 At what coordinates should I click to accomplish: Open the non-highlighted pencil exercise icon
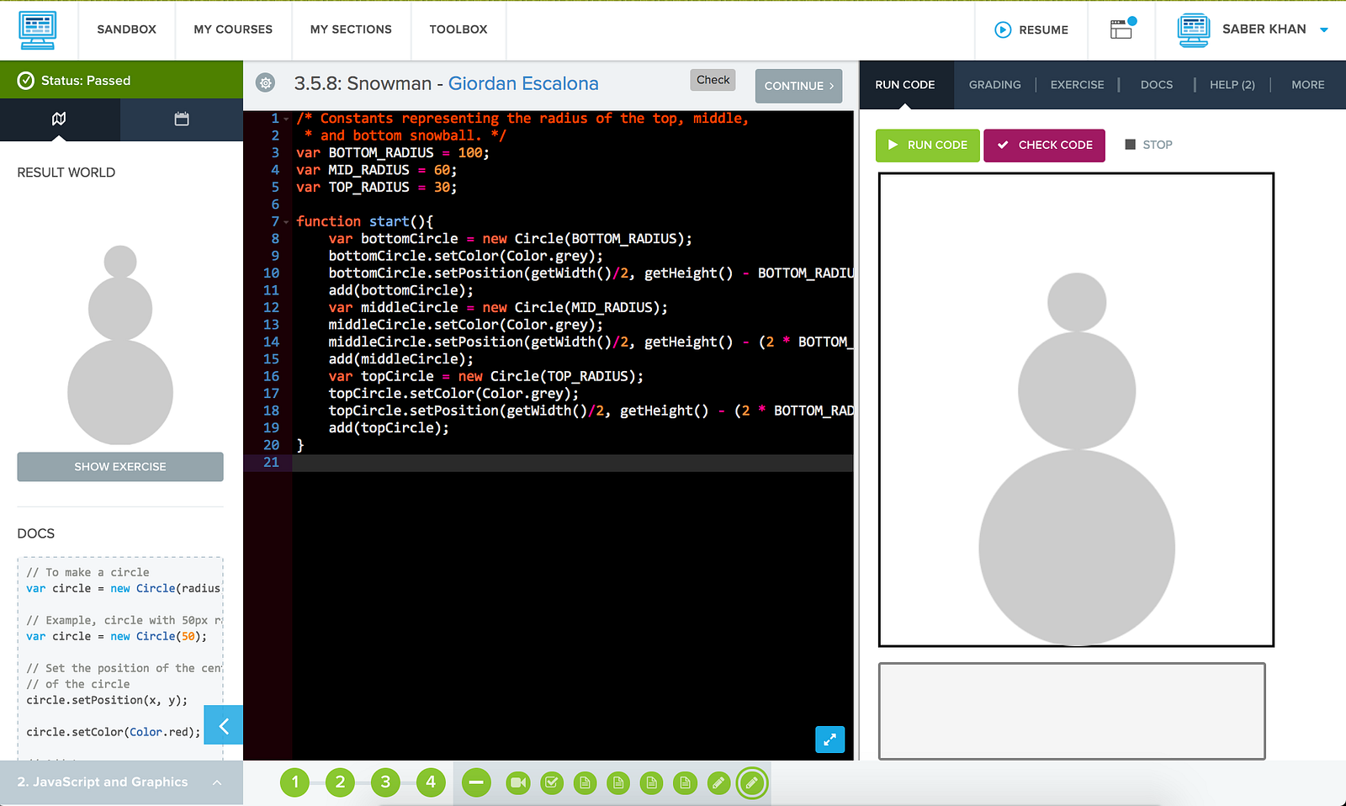(718, 783)
